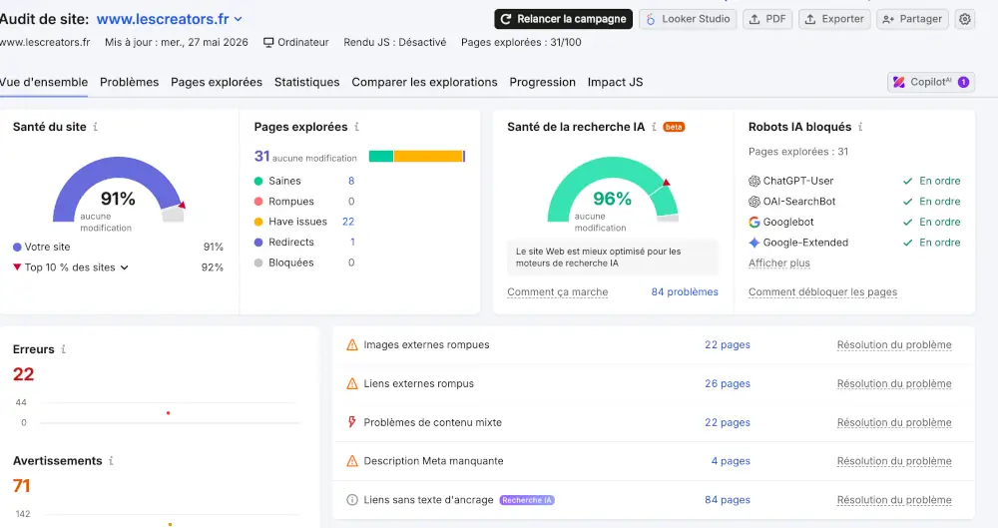Open Résolution du problème for Images externes rompues
The width and height of the screenshot is (998, 528).
point(894,344)
